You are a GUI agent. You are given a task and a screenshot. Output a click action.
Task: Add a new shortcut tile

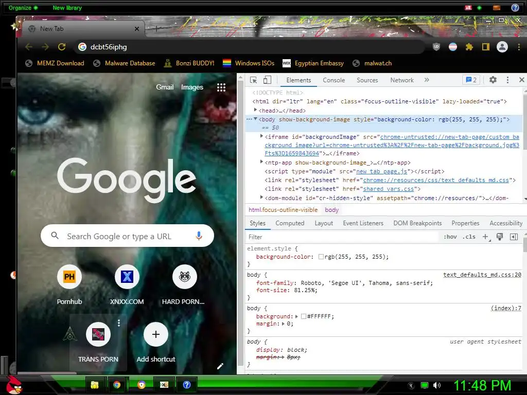(155, 342)
